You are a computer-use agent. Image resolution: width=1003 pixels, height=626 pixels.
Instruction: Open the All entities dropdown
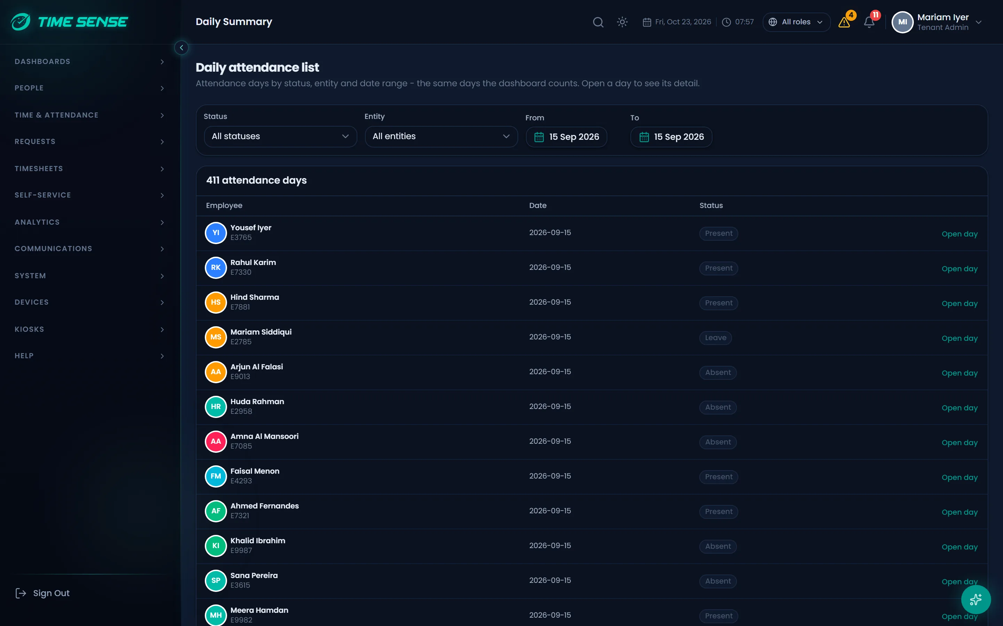click(x=441, y=137)
